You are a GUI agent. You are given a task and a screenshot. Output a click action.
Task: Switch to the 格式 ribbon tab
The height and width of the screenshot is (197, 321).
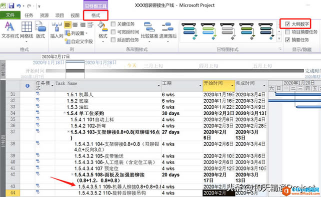[95, 15]
